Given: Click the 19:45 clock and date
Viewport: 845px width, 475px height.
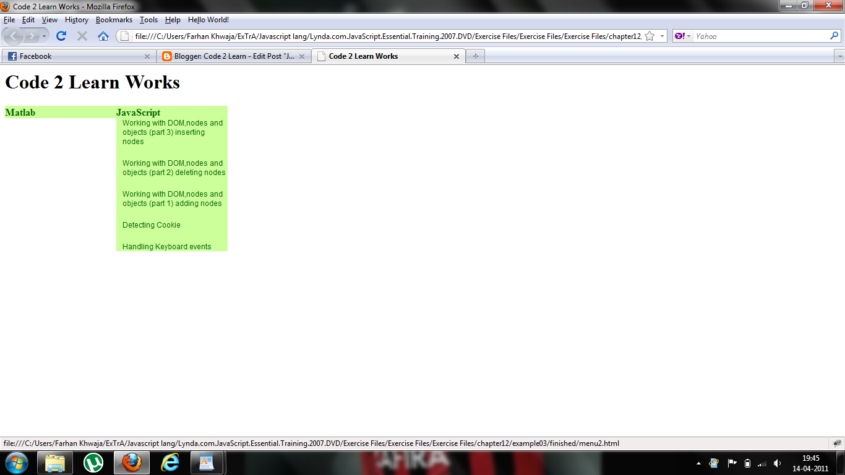Looking at the screenshot, I should coord(810,463).
